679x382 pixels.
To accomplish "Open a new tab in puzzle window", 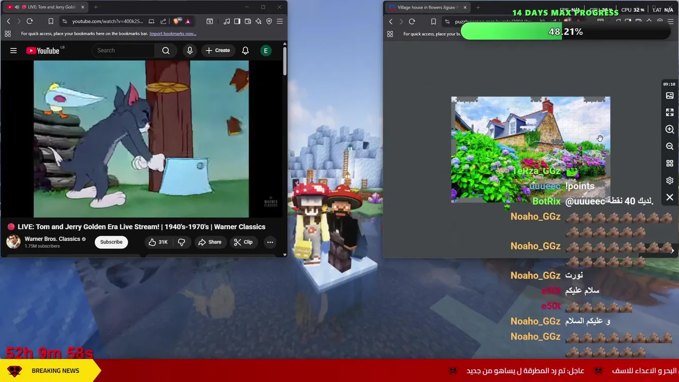I will [x=478, y=7].
